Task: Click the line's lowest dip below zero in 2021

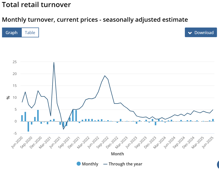Action: (63, 129)
